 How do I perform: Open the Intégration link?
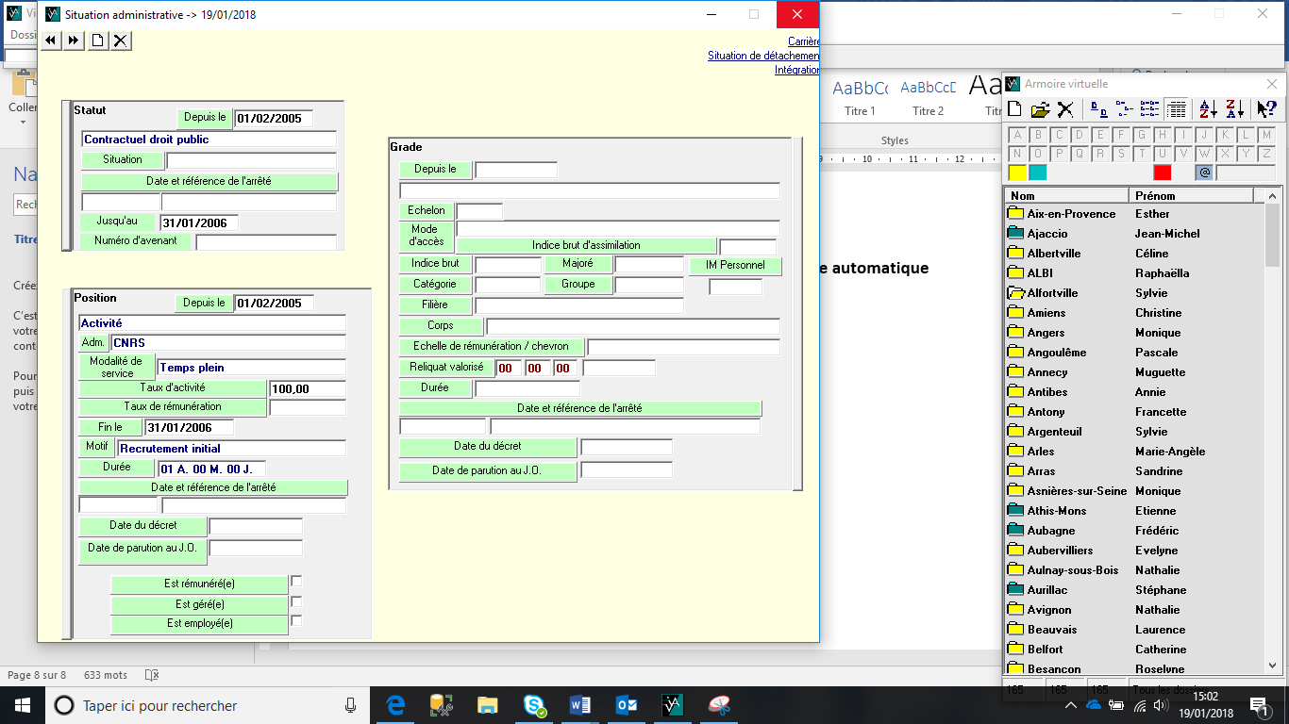coord(796,70)
